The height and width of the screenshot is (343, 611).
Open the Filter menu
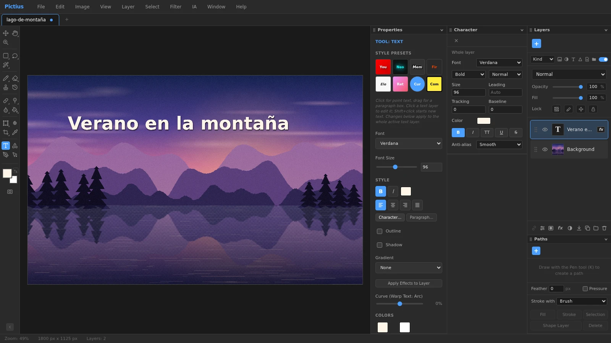coord(176,7)
